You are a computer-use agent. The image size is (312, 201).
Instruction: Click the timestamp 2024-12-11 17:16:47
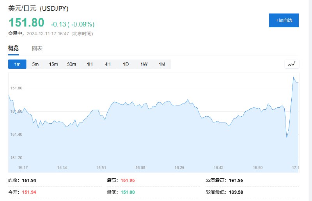[x=48, y=34]
